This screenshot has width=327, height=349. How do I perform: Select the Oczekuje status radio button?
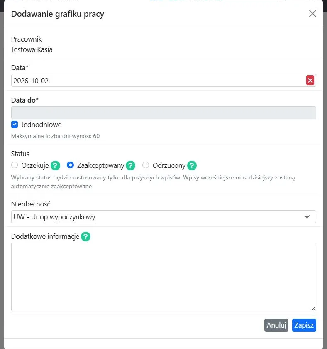point(15,165)
